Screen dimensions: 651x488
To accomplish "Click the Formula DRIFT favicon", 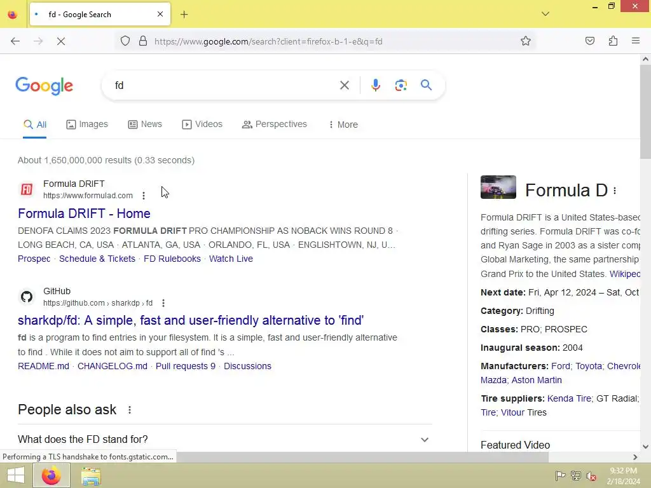I will click(27, 189).
